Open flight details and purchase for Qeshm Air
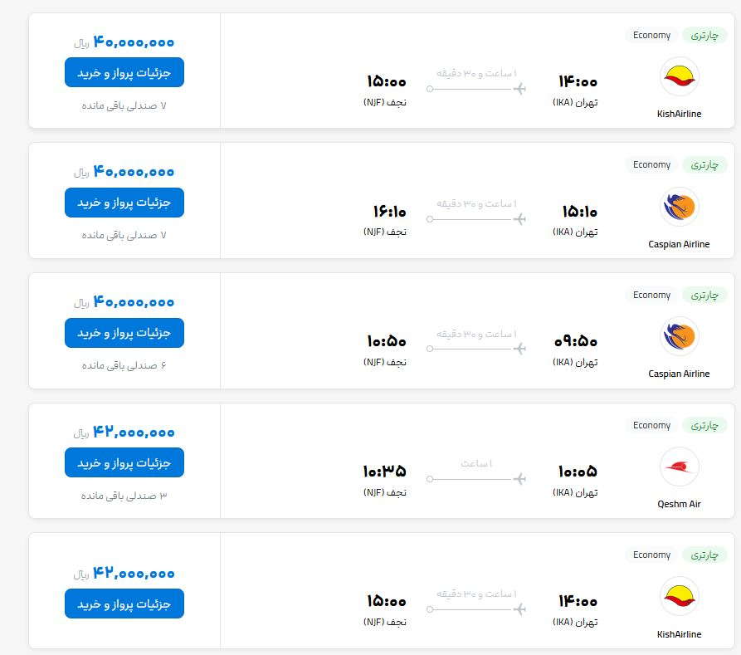The image size is (741, 655). pyautogui.click(x=124, y=462)
